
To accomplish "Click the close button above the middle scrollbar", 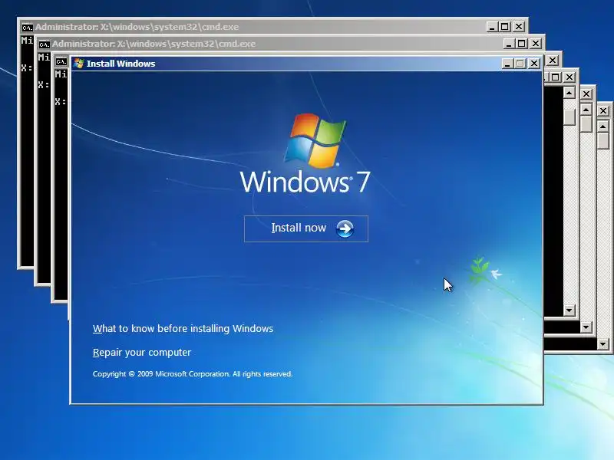I will click(x=586, y=94).
